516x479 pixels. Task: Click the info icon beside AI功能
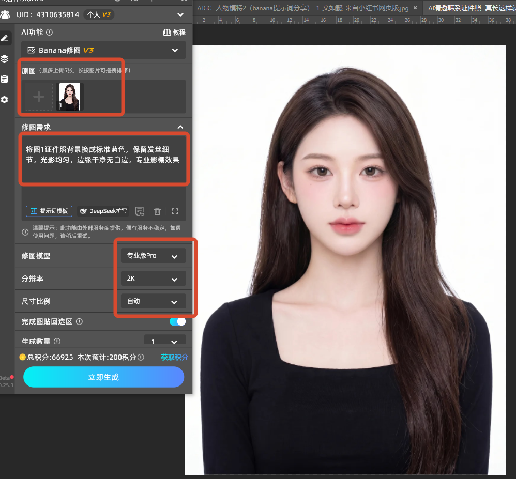(x=49, y=32)
